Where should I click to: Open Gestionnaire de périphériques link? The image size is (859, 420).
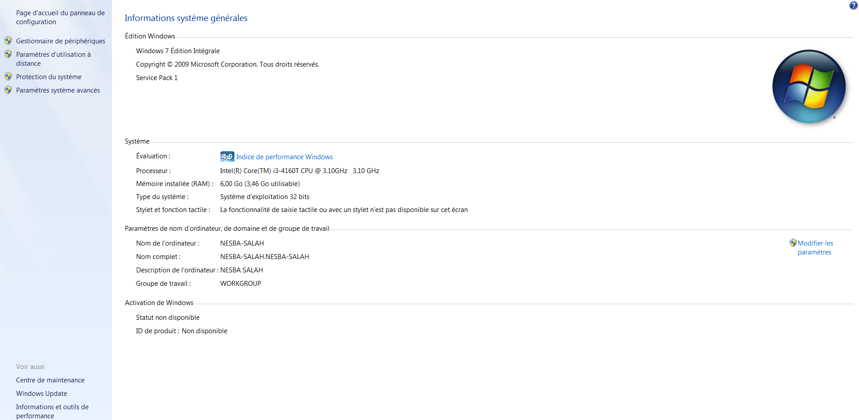coord(60,41)
